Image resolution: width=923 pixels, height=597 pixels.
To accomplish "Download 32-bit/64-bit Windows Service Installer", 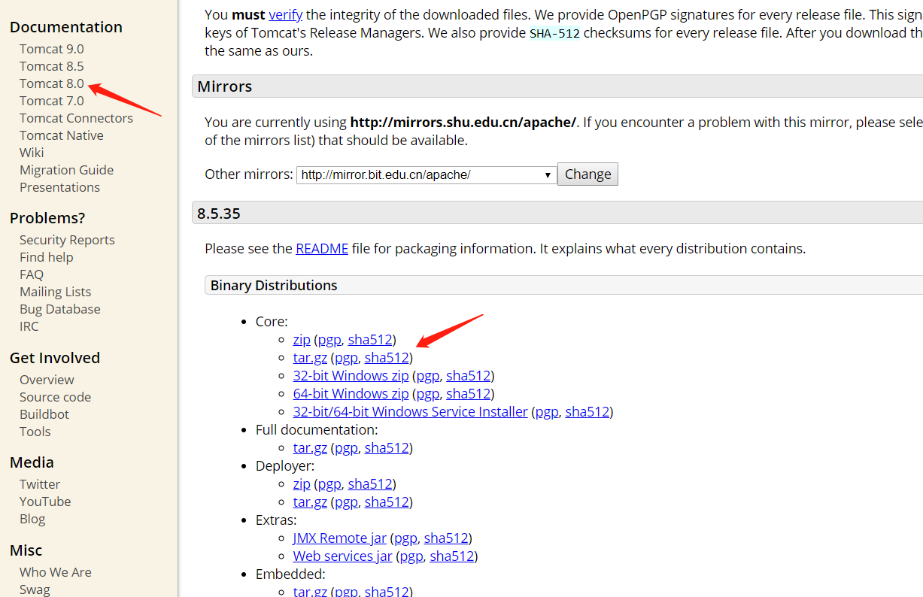I will [x=410, y=412].
